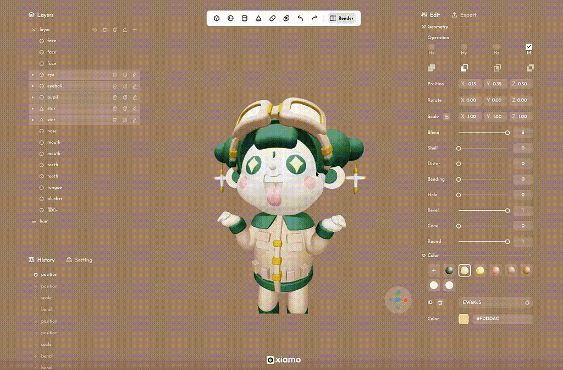This screenshot has height=370, width=563.
Task: Click the Scale lock icon
Action: (x=446, y=116)
